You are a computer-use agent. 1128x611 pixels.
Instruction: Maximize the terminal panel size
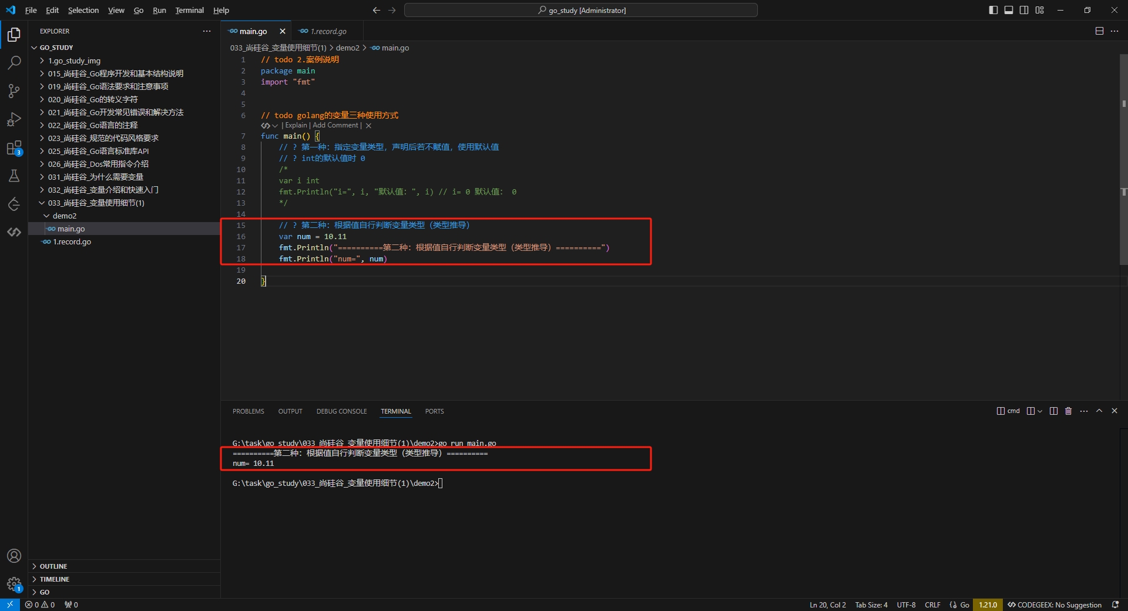[x=1099, y=411]
